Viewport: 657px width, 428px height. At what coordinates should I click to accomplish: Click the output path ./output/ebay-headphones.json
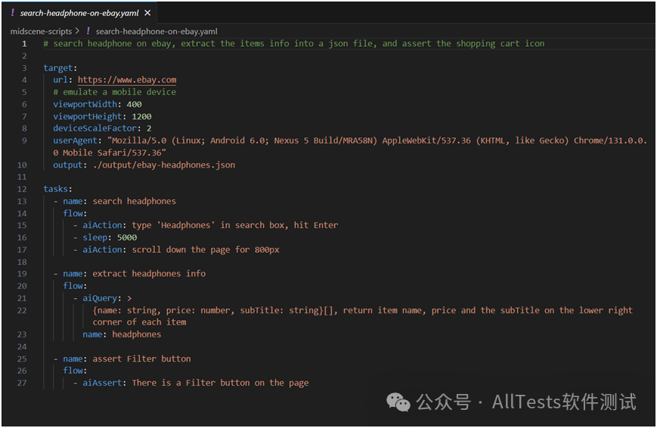[x=164, y=165]
